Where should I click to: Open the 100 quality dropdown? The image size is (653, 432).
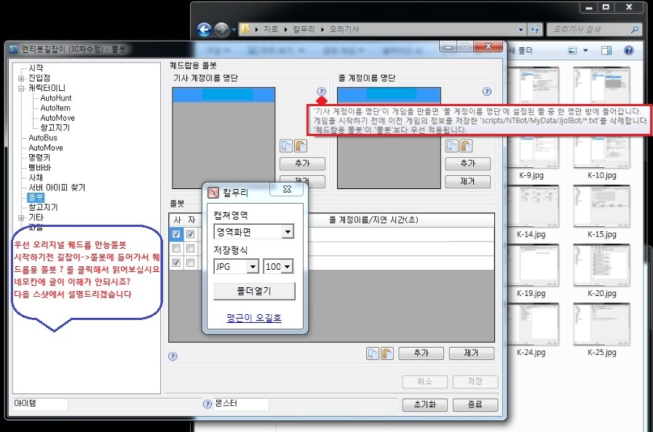288,267
